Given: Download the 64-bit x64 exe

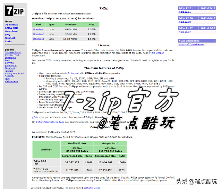Looking at the screenshot, I should 39,29.
